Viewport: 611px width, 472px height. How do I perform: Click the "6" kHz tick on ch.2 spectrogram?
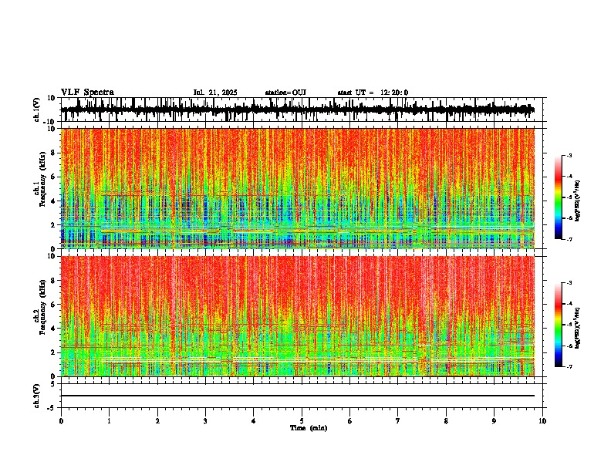(x=54, y=304)
